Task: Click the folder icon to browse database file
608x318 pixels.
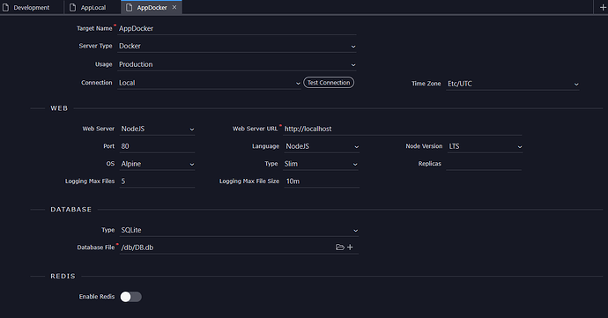Action: click(x=339, y=247)
